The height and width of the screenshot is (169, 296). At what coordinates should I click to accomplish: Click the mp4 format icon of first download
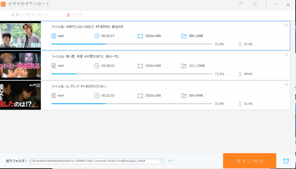coord(53,36)
